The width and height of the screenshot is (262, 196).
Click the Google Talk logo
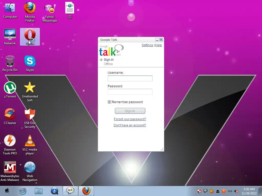(112, 50)
